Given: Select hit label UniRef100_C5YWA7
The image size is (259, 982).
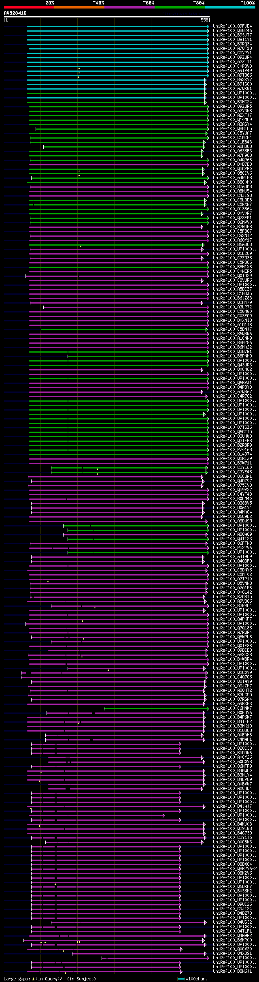Looking at the screenshot, I should click(232, 133).
